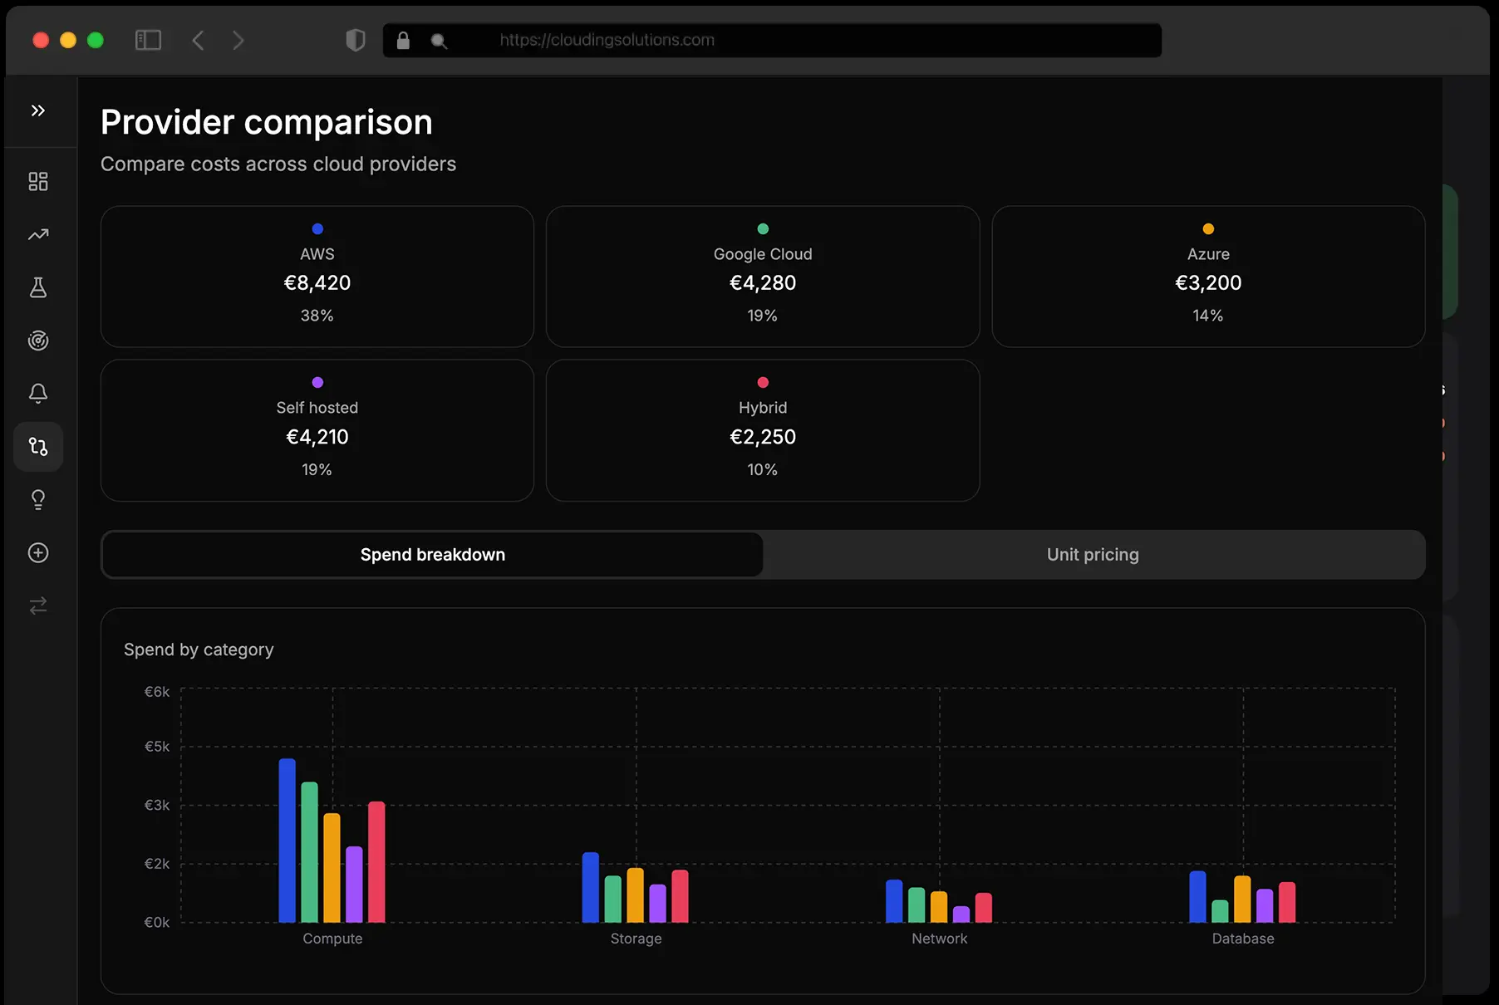Select the Spend breakdown tab
This screenshot has height=1005, width=1499.
[432, 554]
